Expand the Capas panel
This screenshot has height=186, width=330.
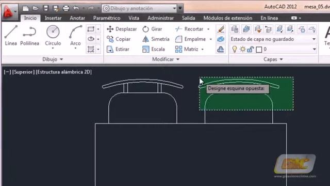click(273, 59)
